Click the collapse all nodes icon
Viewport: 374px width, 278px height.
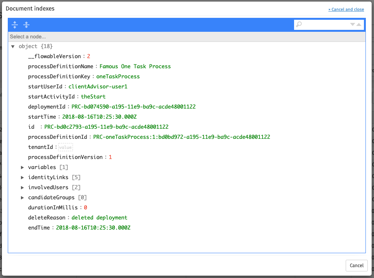(x=26, y=24)
